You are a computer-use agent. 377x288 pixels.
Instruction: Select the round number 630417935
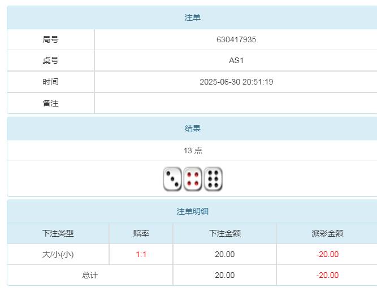pos(236,39)
